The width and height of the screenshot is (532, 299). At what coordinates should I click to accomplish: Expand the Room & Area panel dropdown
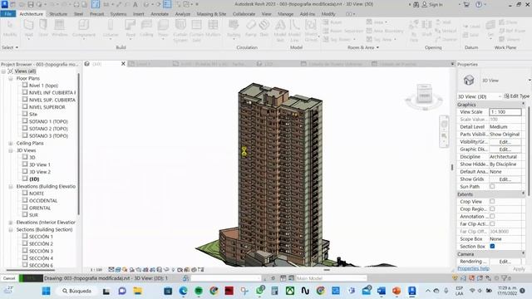tap(363, 47)
